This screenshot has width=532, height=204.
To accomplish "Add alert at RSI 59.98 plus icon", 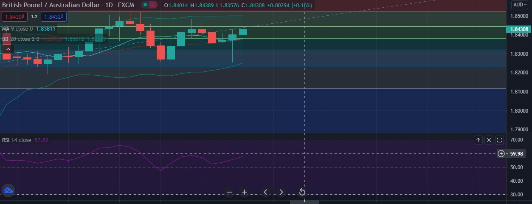I will 501,153.
